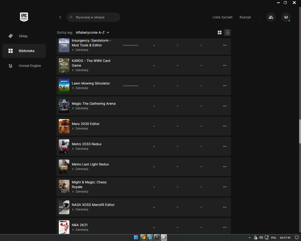Open more options for Lawn Mowing Simulator
The height and width of the screenshot is (241, 301).
pyautogui.click(x=225, y=86)
